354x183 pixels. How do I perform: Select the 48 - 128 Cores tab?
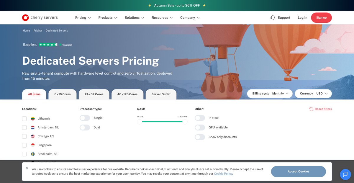point(127,94)
